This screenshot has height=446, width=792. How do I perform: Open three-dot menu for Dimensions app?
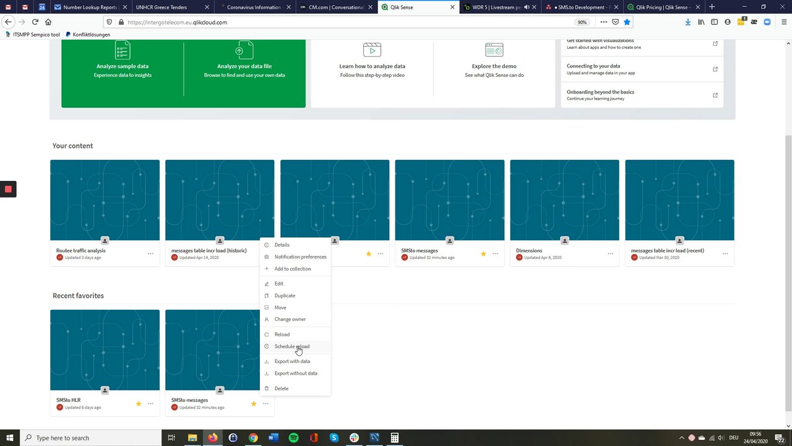click(610, 254)
